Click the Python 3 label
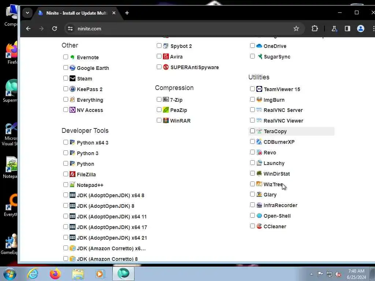This screenshot has width=375, height=281. click(x=88, y=153)
